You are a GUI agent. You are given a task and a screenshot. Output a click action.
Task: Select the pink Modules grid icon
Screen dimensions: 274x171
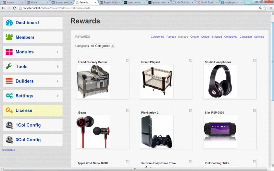click(x=9, y=52)
